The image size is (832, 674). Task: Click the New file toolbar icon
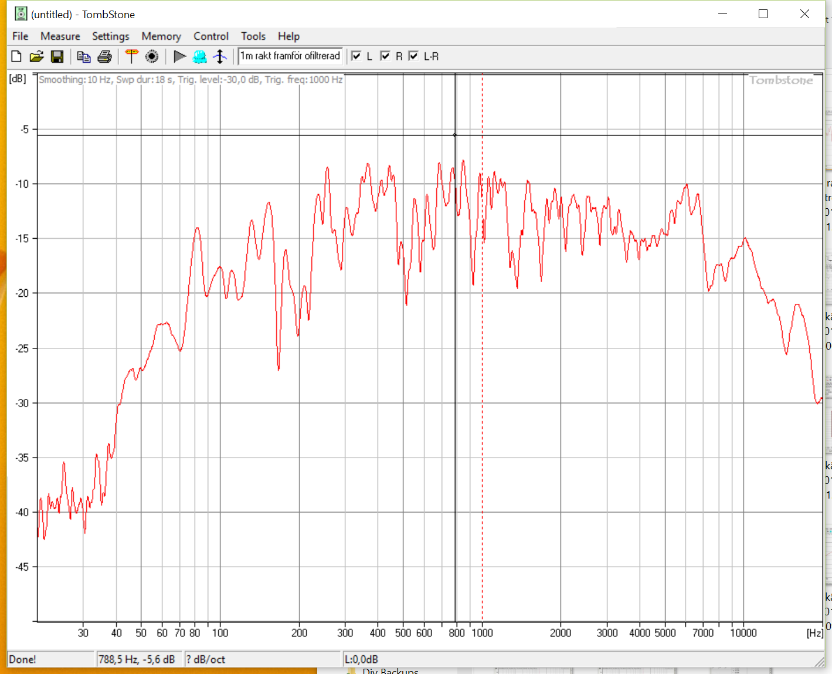click(16, 56)
